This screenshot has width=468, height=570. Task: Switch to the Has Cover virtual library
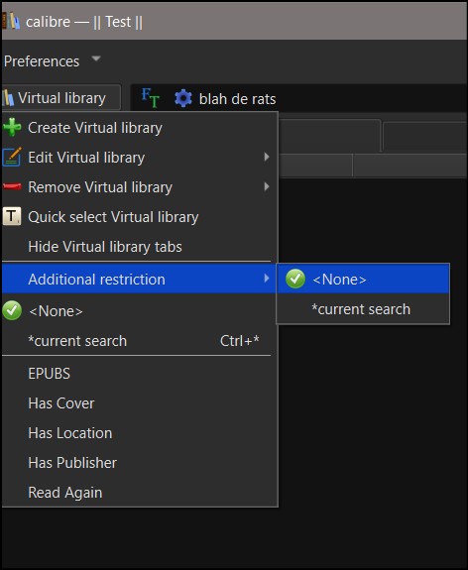(140, 403)
